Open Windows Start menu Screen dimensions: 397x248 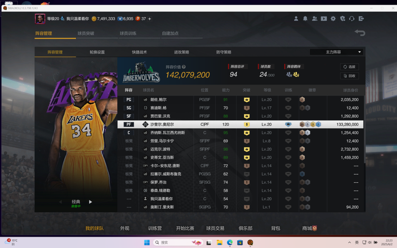click(147, 242)
